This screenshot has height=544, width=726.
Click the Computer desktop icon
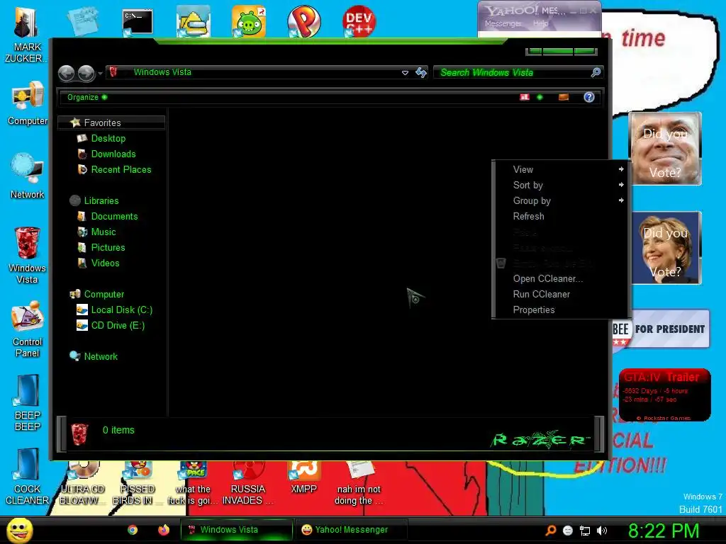coord(28,103)
